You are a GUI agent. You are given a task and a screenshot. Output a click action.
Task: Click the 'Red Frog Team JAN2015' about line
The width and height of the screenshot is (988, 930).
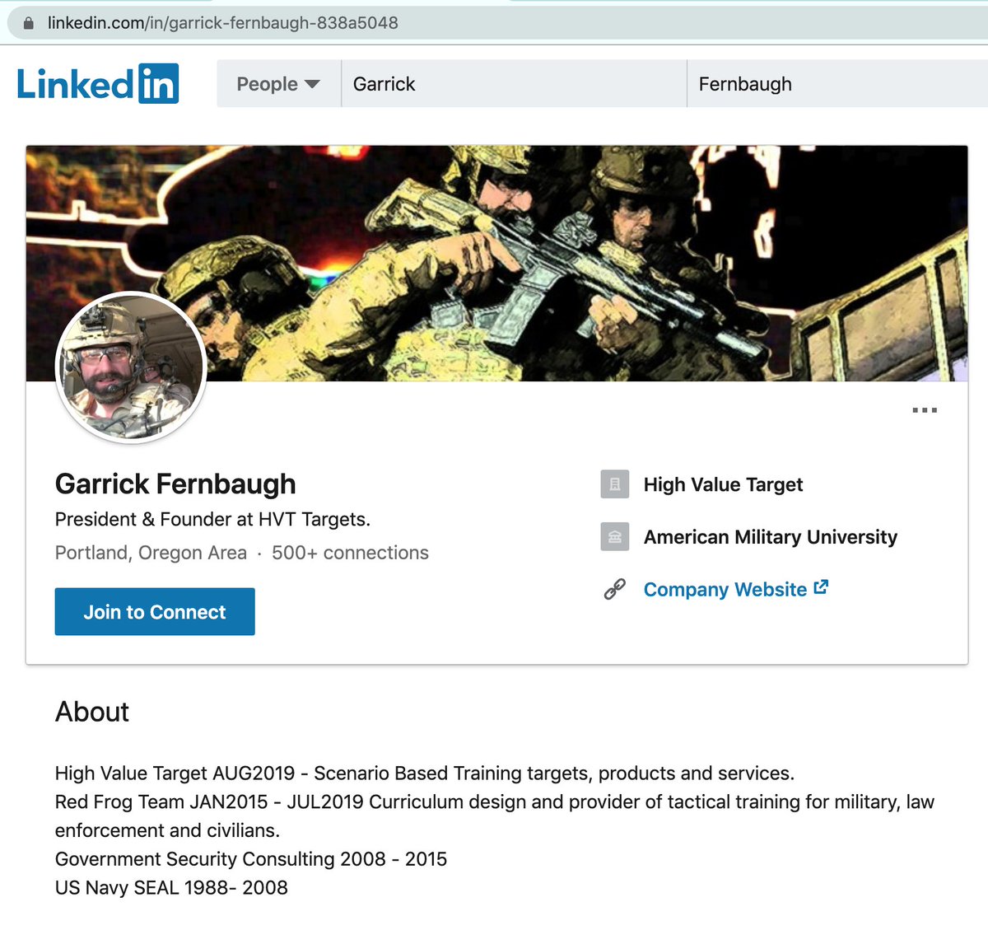coord(495,816)
